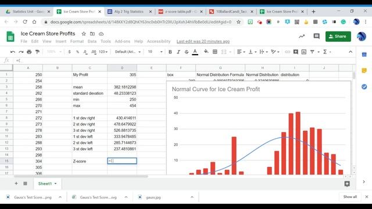Click the Print icon
The image size is (372, 209).
click(29, 52)
